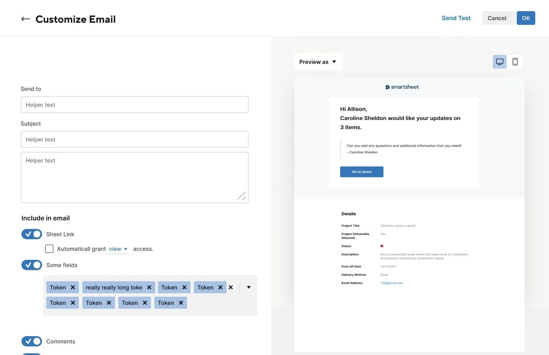This screenshot has height=355, width=549.
Task: Click the Details heading in preview
Action: pos(349,214)
